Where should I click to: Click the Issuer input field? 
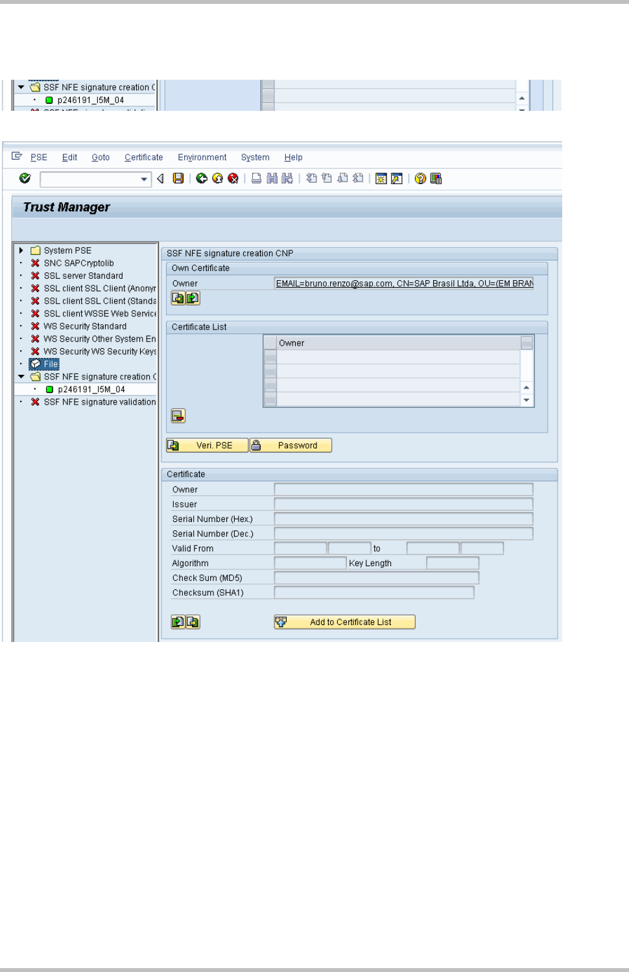(403, 504)
